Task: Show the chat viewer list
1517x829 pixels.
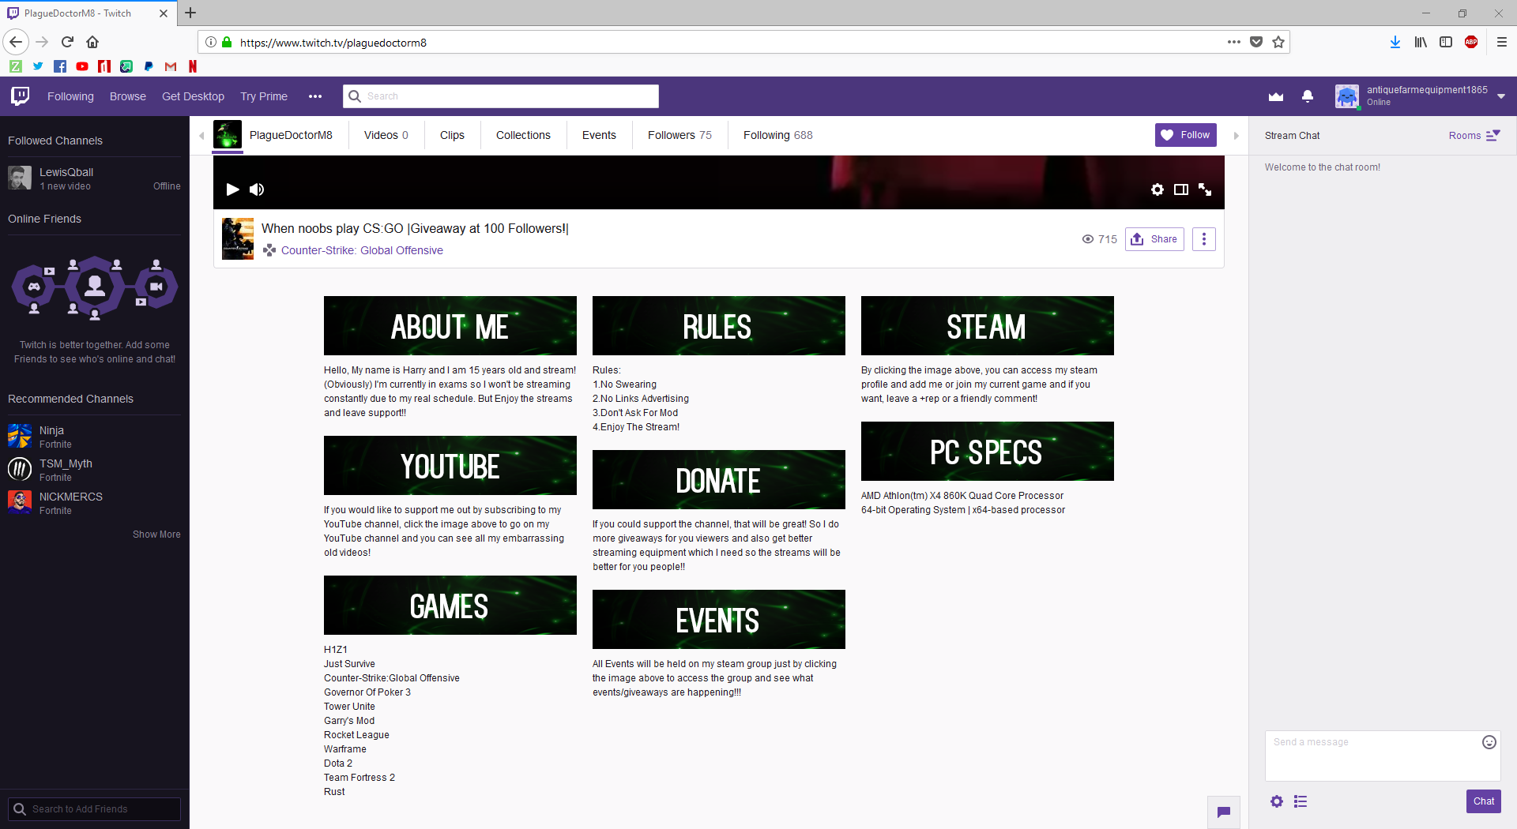Action: 1301,801
